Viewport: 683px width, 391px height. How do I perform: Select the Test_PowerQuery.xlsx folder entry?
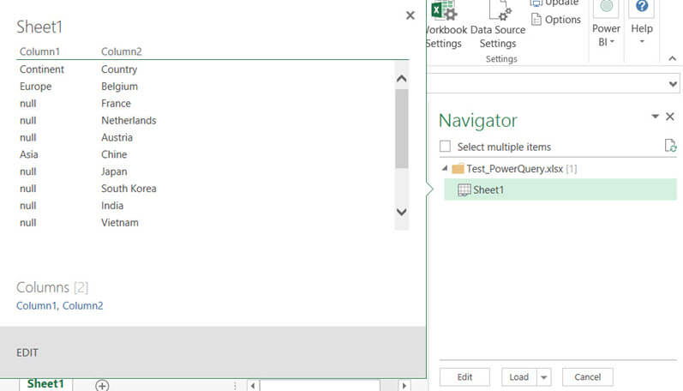pyautogui.click(x=514, y=169)
